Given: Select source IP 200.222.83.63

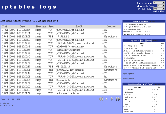Looking at the screenshot, I should [x=63, y=80].
